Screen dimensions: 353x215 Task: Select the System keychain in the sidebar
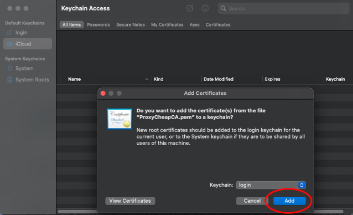point(28,68)
